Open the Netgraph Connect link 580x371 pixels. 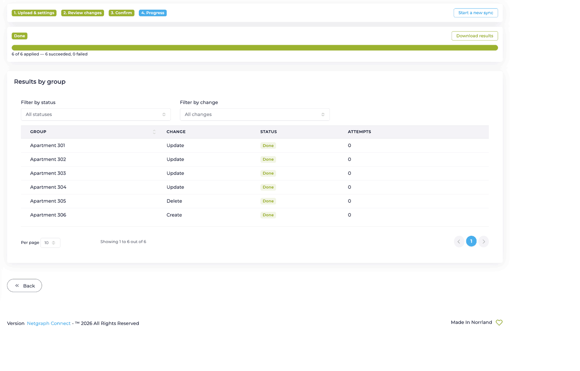[49, 323]
